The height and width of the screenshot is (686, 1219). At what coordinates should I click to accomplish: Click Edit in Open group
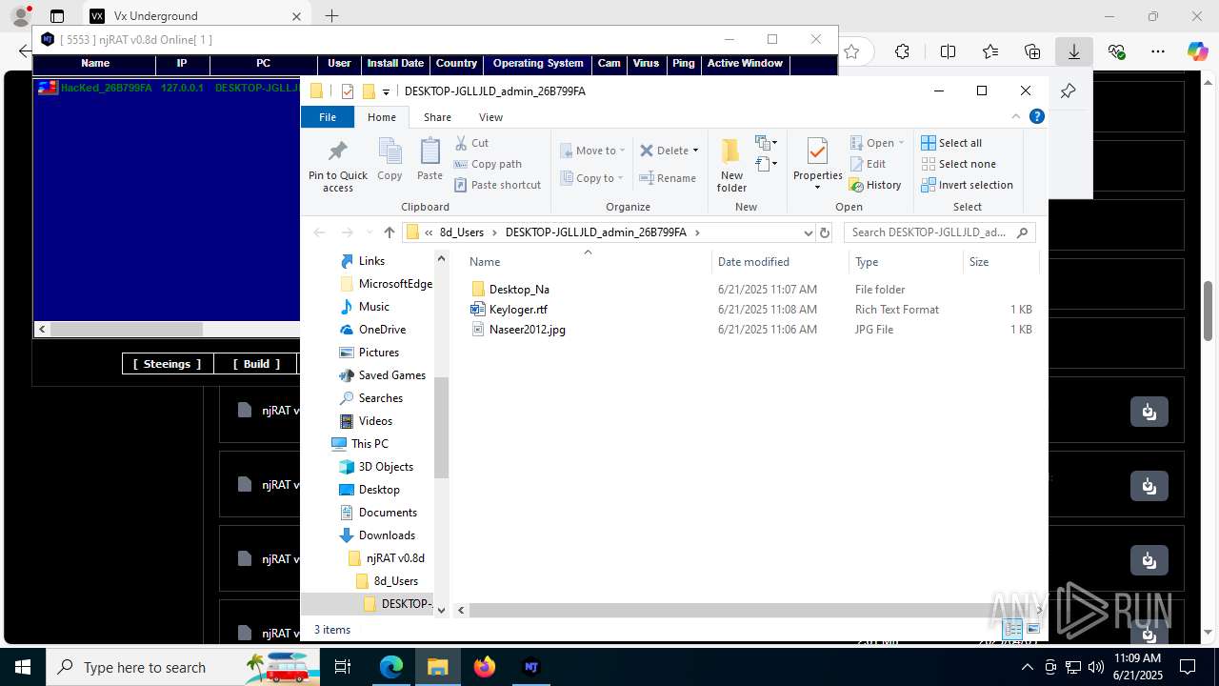click(868, 164)
